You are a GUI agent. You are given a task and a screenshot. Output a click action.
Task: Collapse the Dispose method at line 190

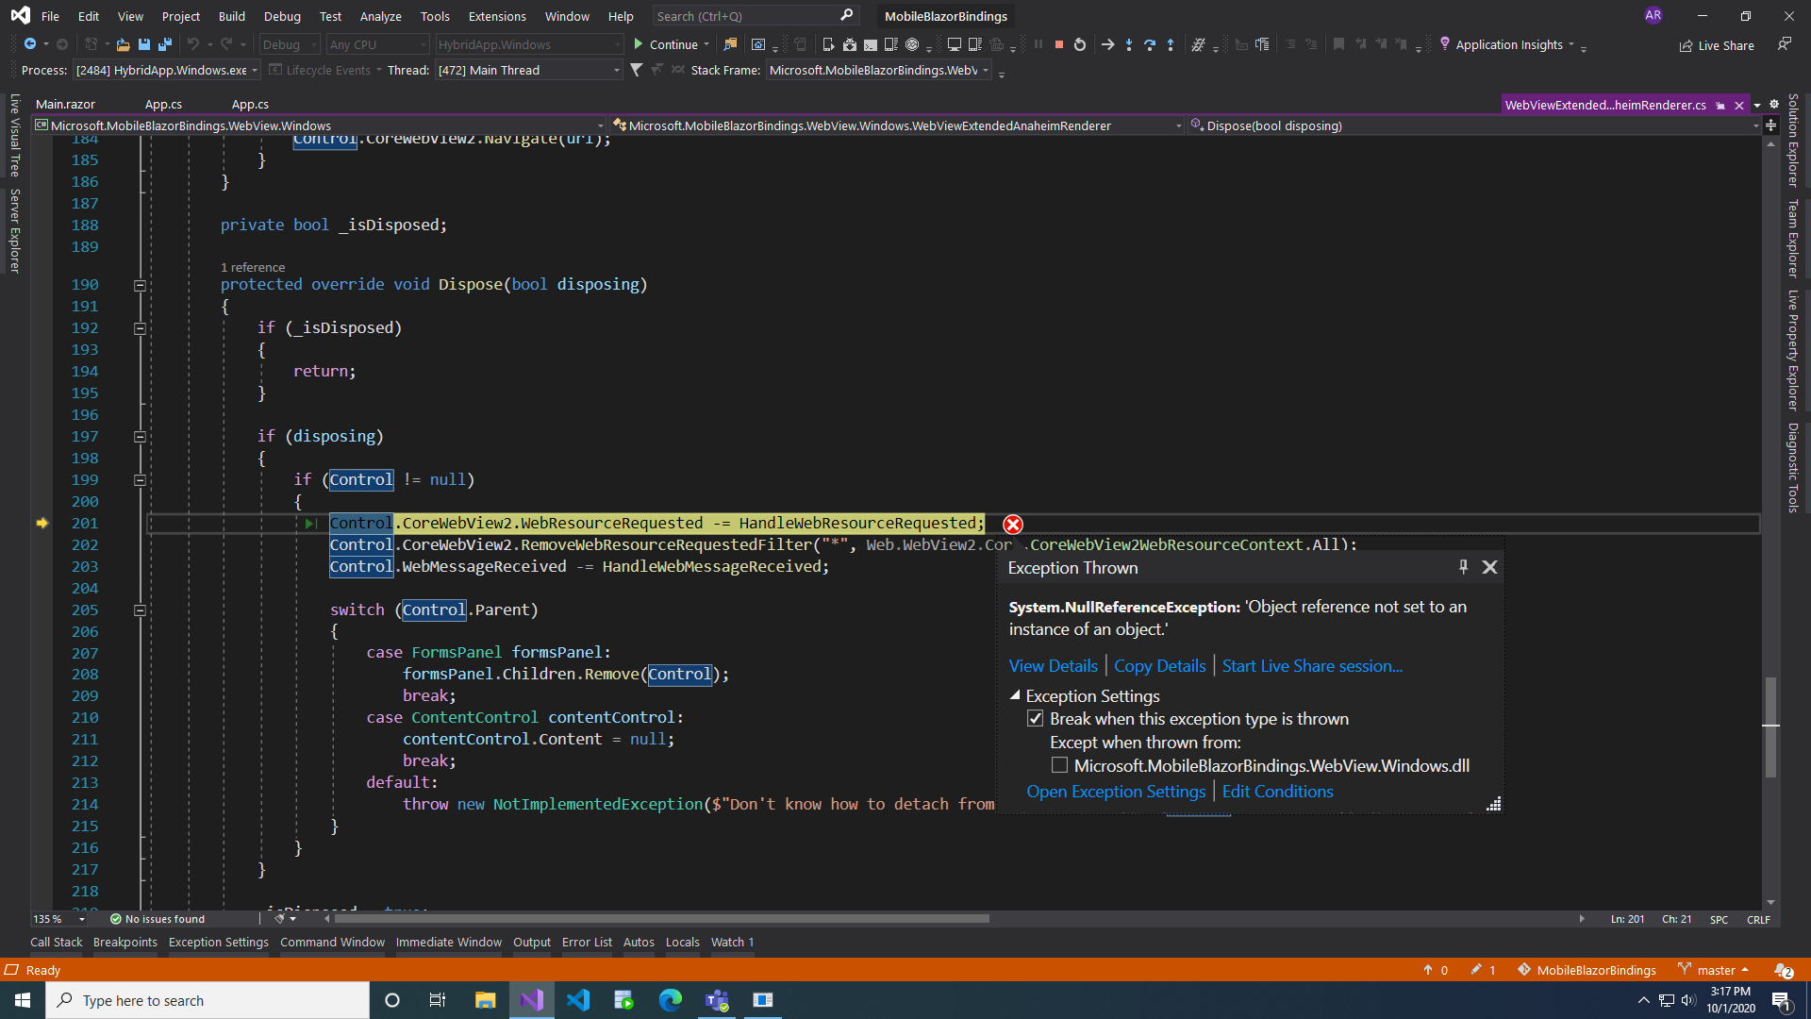[x=140, y=285]
